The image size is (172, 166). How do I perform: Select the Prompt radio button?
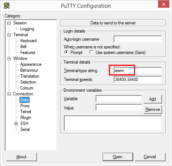(66, 52)
